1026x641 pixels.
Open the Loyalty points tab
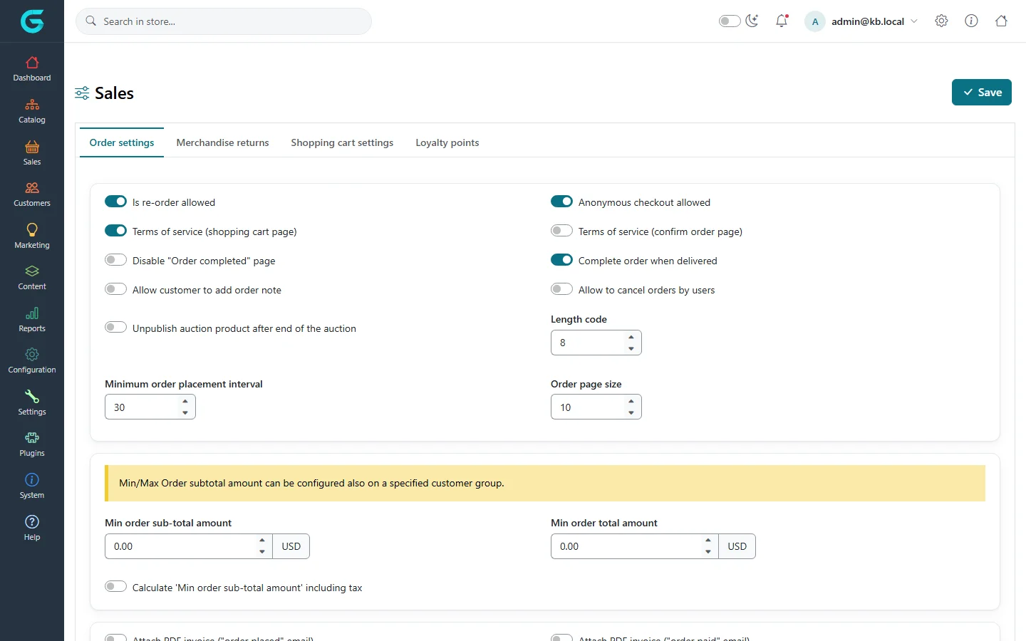coord(447,142)
